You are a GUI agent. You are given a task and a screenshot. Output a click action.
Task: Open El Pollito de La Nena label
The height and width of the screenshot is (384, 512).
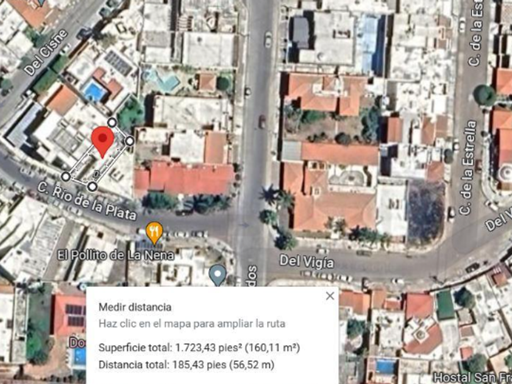click(x=115, y=255)
